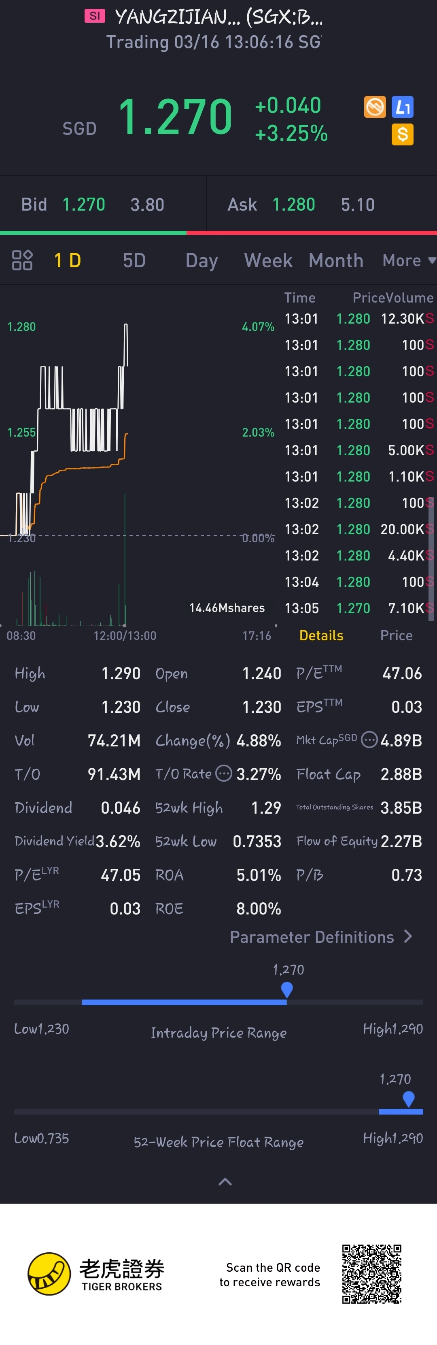Expand the More timeframe dropdown

pos(409,260)
